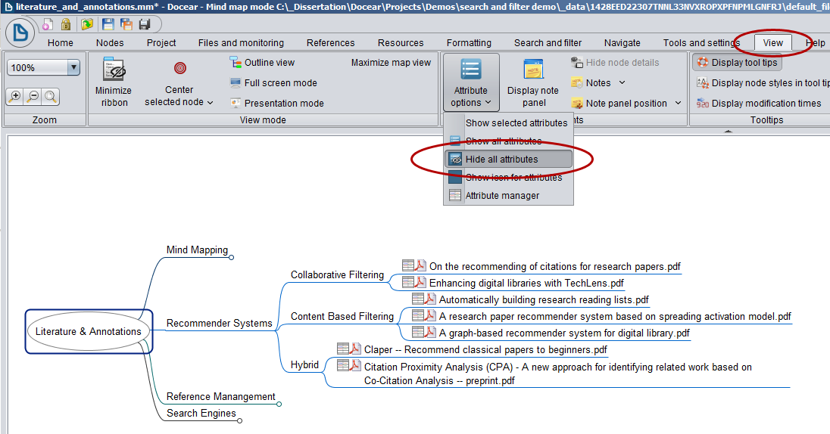This screenshot has height=434, width=830.
Task: Open the Formatting ribbon tab
Action: (469, 43)
